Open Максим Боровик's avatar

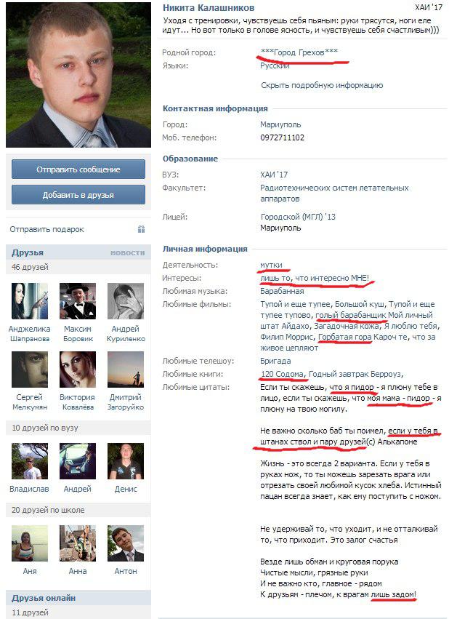point(78,301)
